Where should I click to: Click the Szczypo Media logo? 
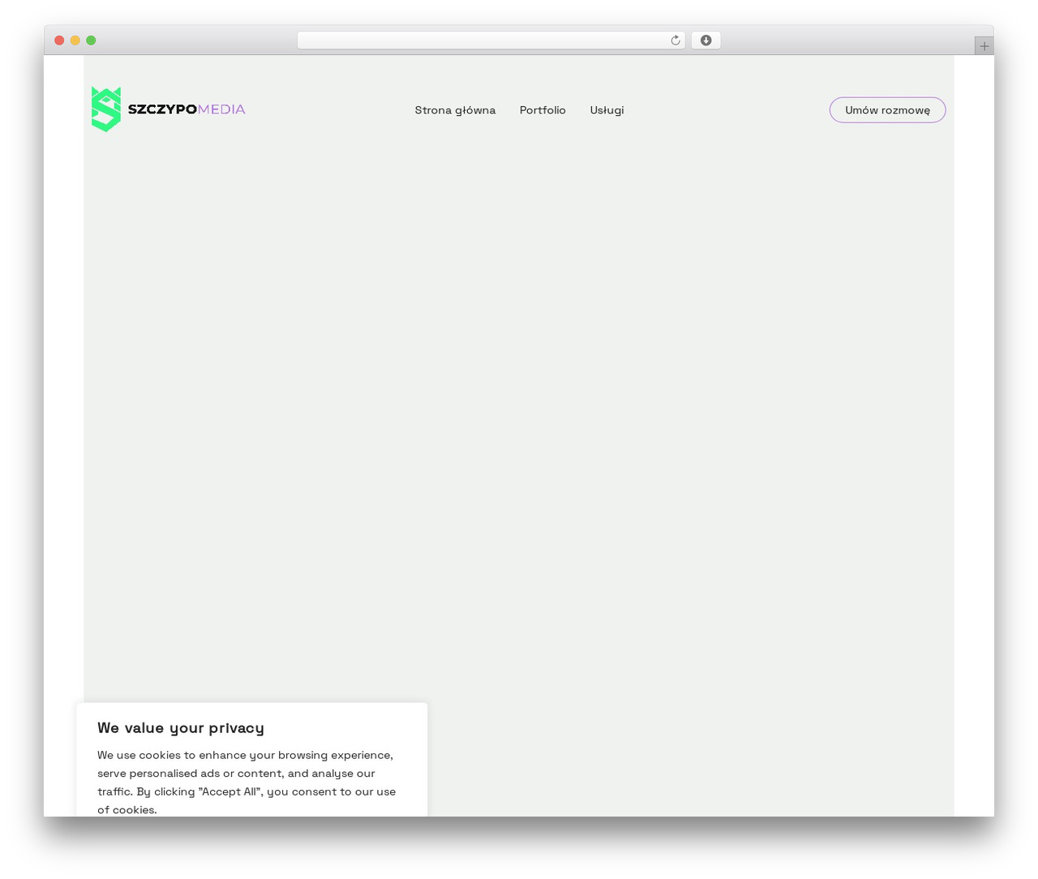(x=169, y=109)
